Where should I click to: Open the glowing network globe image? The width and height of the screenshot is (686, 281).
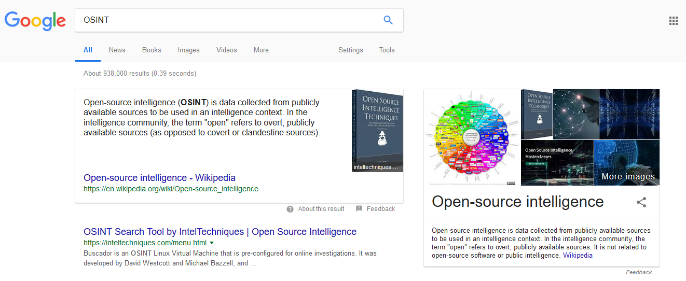tap(576, 114)
